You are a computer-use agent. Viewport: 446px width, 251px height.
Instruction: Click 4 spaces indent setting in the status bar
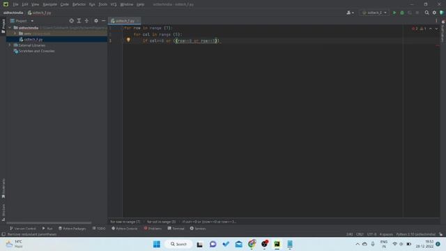[386, 234]
